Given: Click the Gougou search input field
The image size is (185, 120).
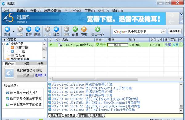Looking at the screenshot, I should [x=137, y=32].
